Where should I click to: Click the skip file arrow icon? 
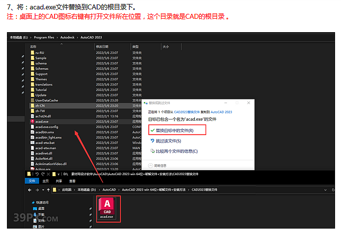click(153, 141)
